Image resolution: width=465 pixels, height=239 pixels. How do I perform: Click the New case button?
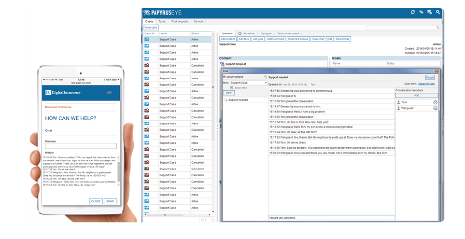click(x=151, y=28)
